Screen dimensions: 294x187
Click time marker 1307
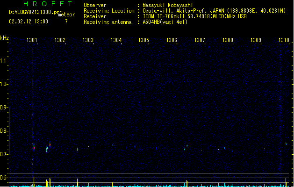click(x=200, y=40)
